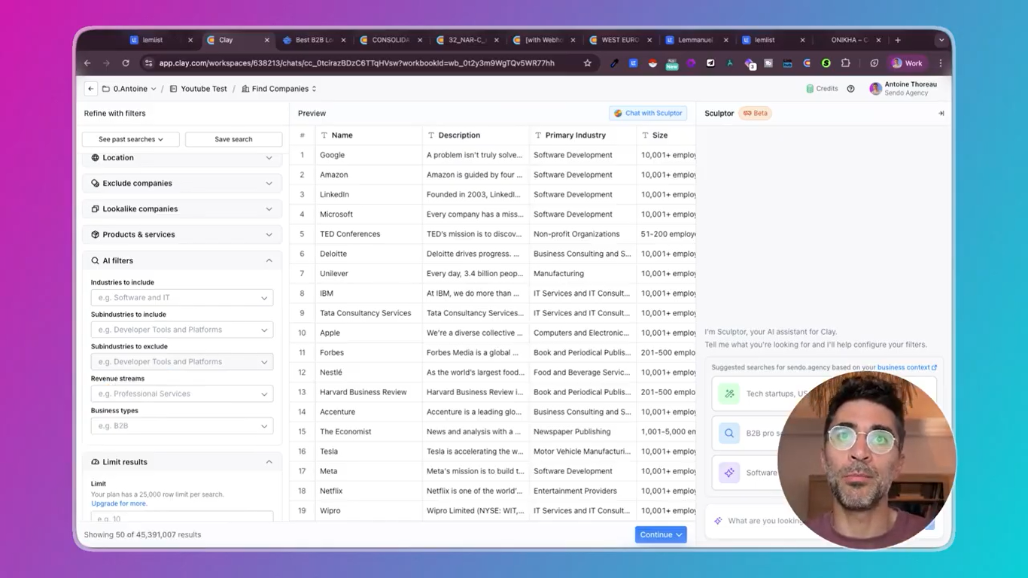Open the Upgrade for more link

(119, 503)
